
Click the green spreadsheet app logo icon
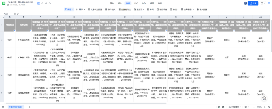pos(4,4)
